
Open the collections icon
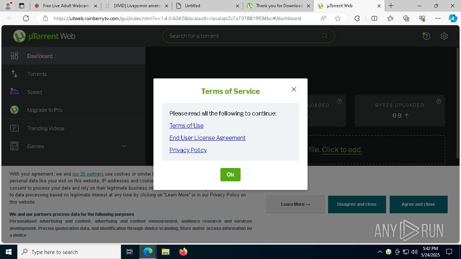tap(406, 18)
